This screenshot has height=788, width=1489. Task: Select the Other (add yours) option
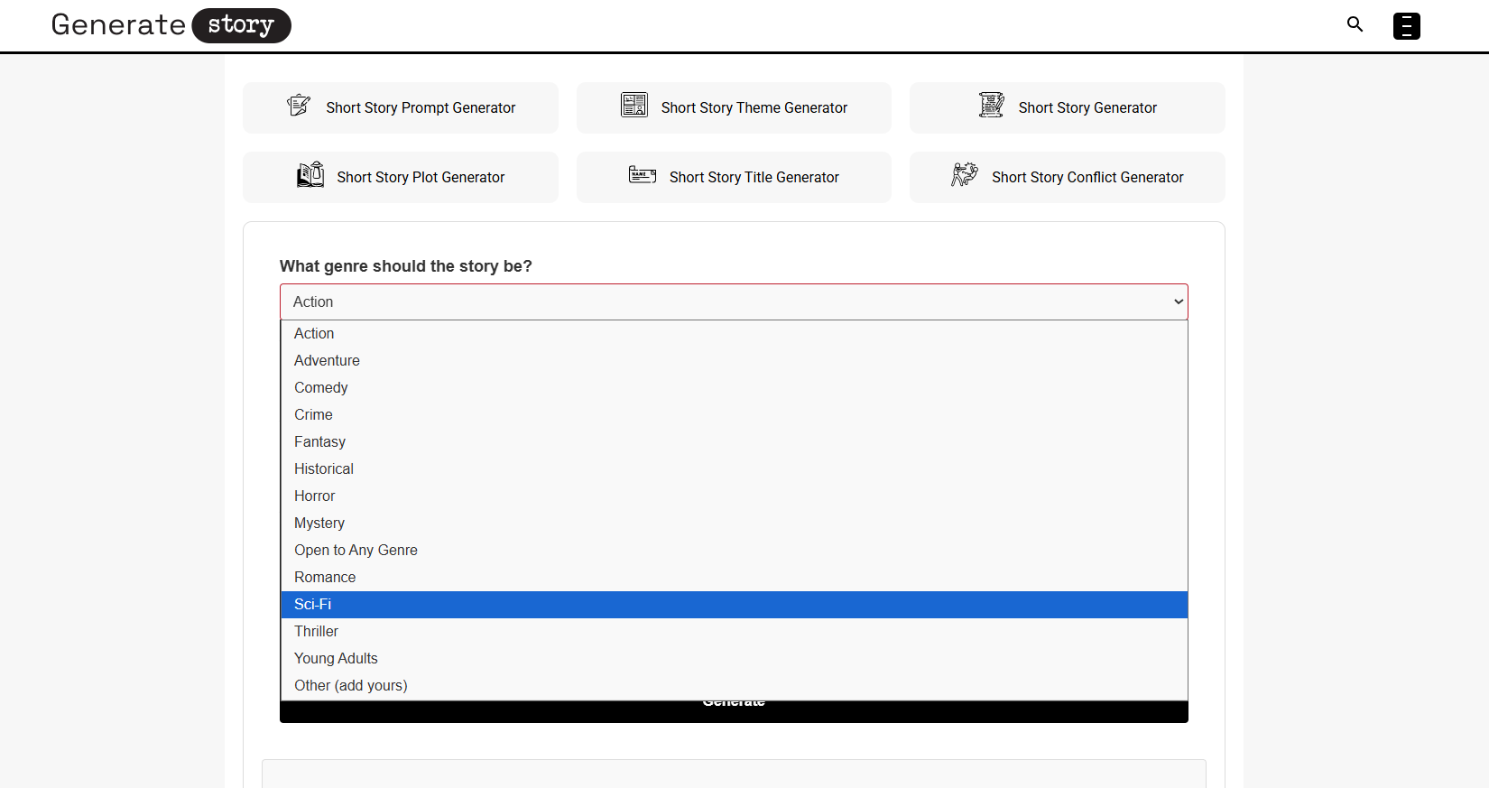tap(351, 686)
